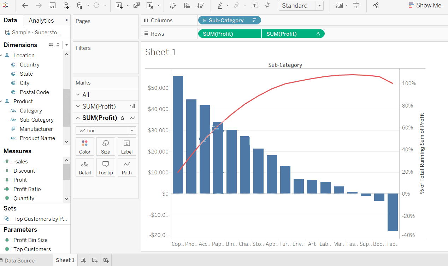Select the Sheet 1 title text

(x=161, y=52)
